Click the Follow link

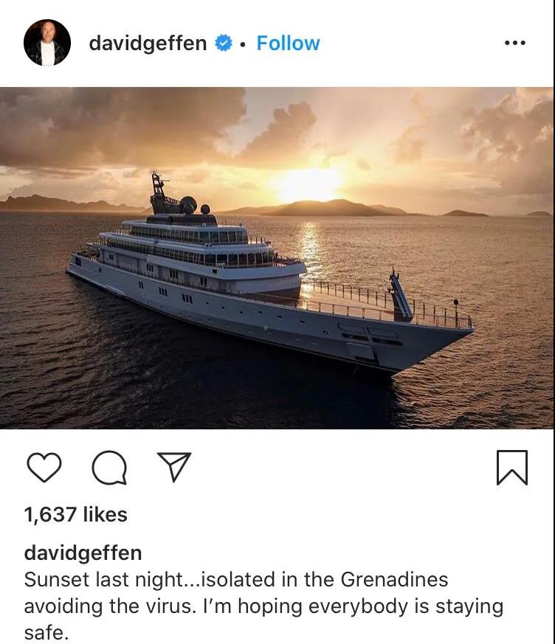pyautogui.click(x=288, y=43)
